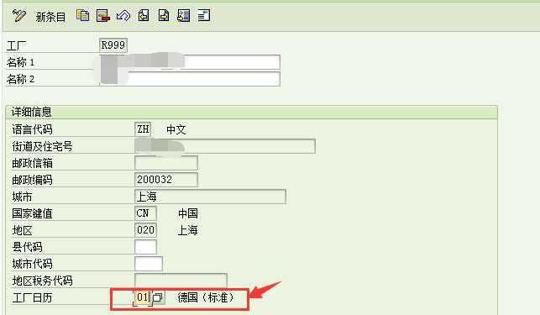Click the 名称 1 input field
This screenshot has height=315, width=540.
(x=190, y=62)
